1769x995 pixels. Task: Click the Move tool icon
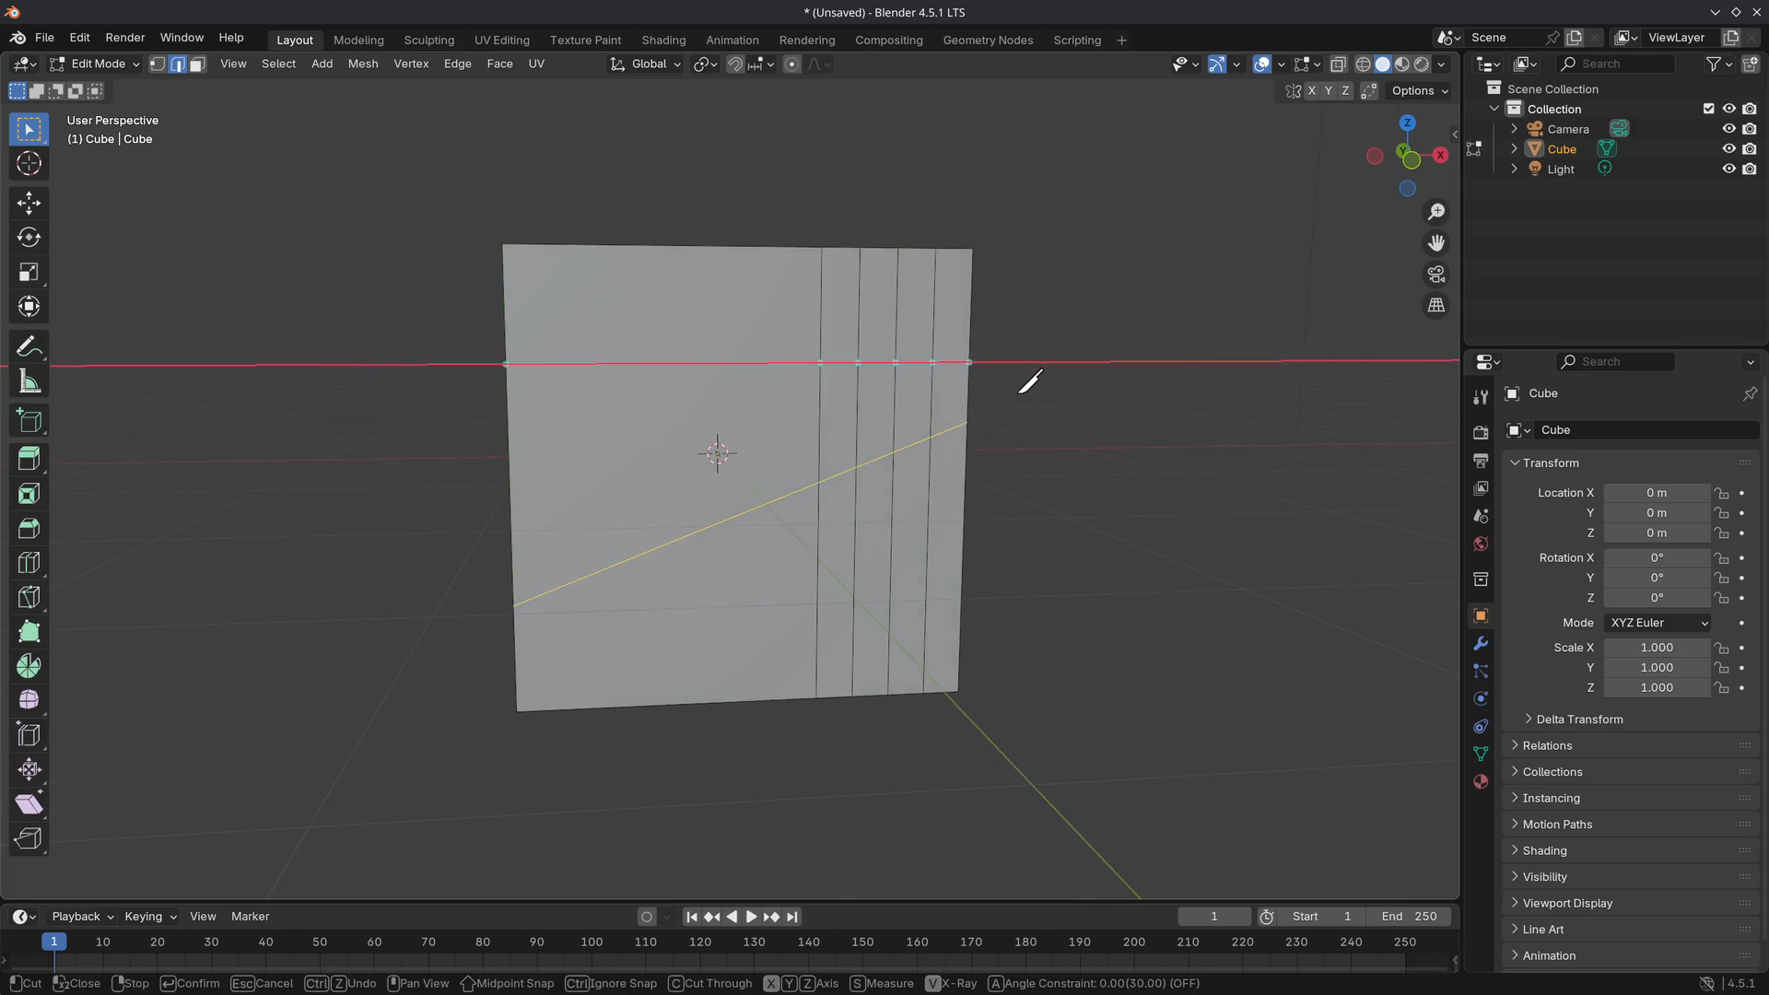pos(29,203)
